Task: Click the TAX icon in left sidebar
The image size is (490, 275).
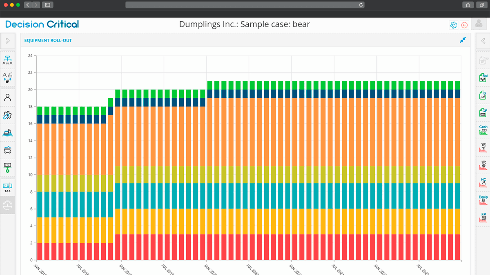Action: tap(7, 187)
